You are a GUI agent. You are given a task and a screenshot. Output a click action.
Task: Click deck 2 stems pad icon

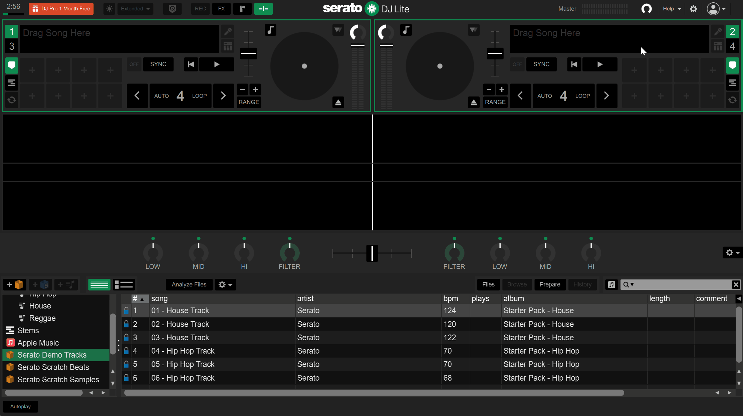(x=718, y=46)
